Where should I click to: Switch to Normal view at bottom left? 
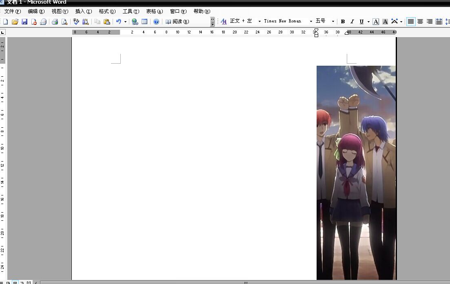pyautogui.click(x=2, y=282)
